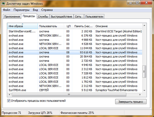Image resolution: width=154 pixels, height=117 pixels.
Task: Close the Task Manager window
Action: point(146,3)
